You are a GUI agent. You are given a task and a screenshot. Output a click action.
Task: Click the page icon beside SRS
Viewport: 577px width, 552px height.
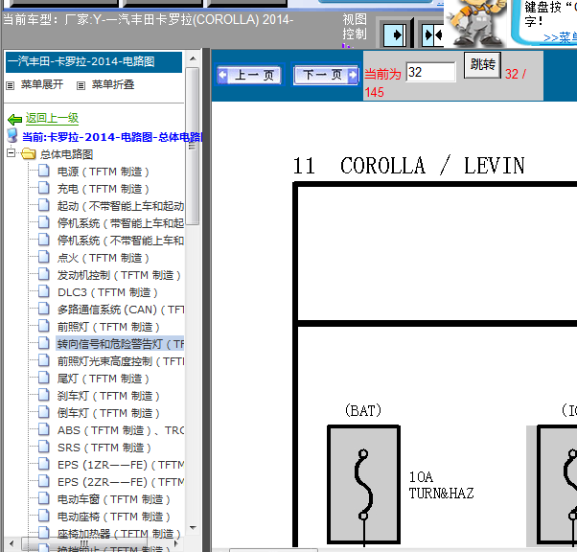click(x=44, y=447)
